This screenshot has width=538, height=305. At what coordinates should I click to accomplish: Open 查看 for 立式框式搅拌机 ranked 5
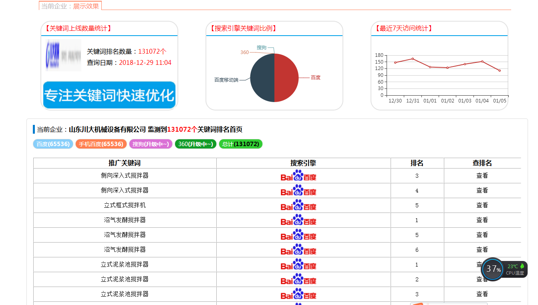482,205
